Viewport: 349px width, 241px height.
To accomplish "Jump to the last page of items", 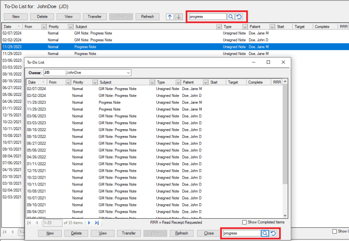I will (x=96, y=223).
